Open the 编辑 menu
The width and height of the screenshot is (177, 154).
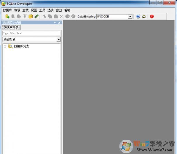point(17,10)
